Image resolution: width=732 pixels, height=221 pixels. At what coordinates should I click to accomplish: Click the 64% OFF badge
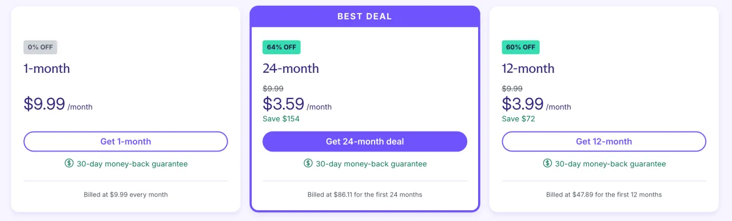(x=281, y=47)
